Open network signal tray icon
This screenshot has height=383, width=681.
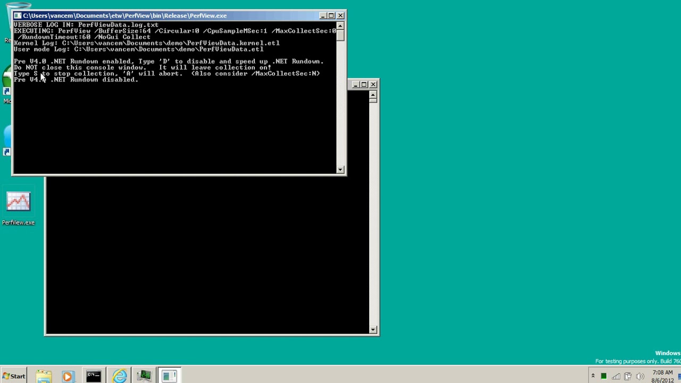(x=616, y=376)
